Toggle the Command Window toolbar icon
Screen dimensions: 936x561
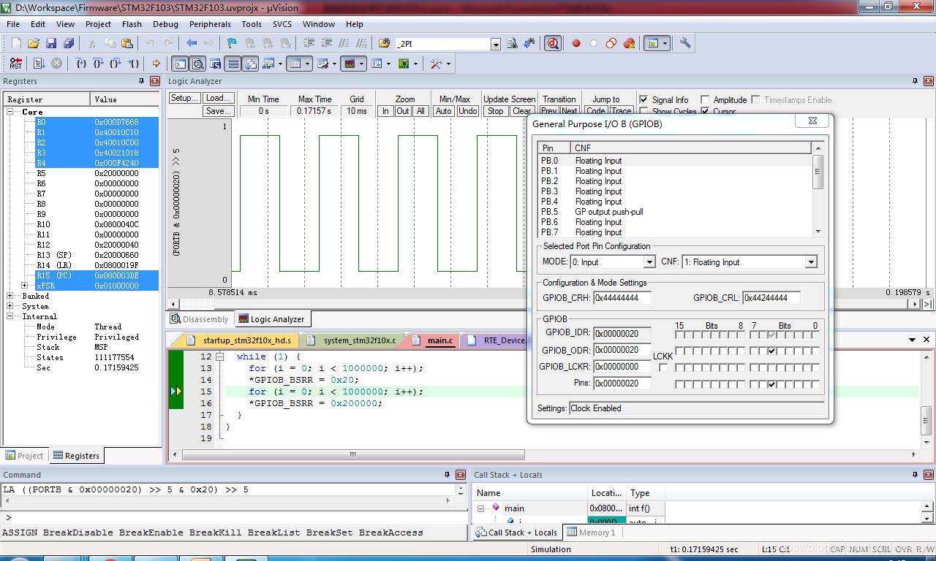(x=179, y=64)
